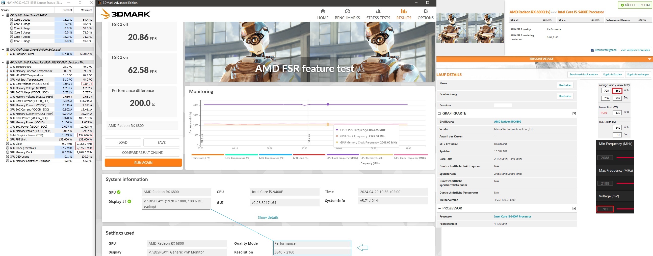The width and height of the screenshot is (653, 256).
Task: Click the clock icon beside GPU Clock (Effective)
Action: (7, 148)
